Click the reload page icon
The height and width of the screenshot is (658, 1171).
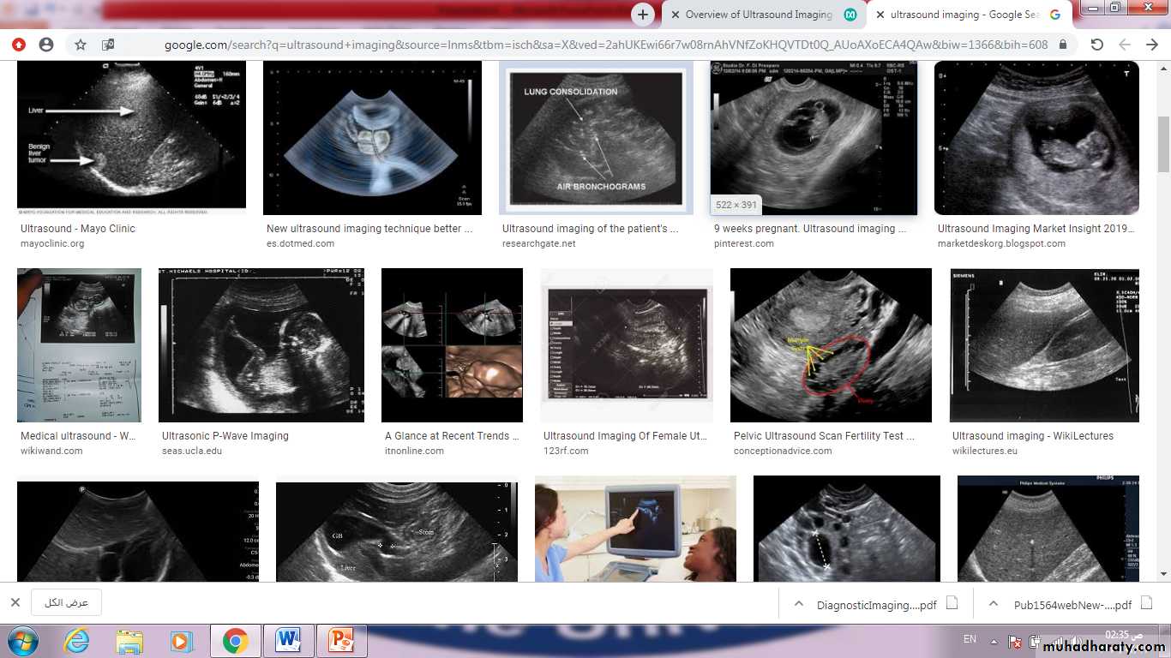[x=1096, y=45]
